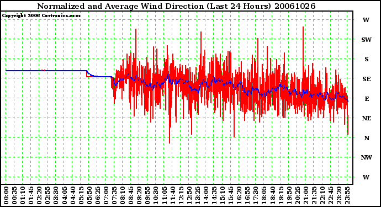Select the N direction axis label
The width and height of the screenshot is (381, 207).
(367, 138)
